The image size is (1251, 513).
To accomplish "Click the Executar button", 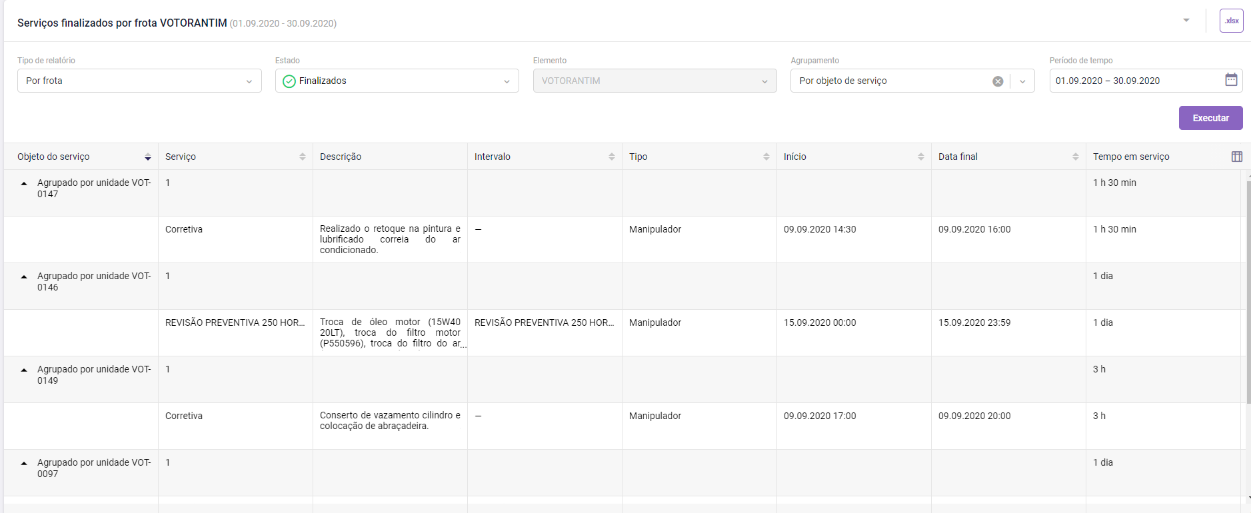I will [1210, 118].
